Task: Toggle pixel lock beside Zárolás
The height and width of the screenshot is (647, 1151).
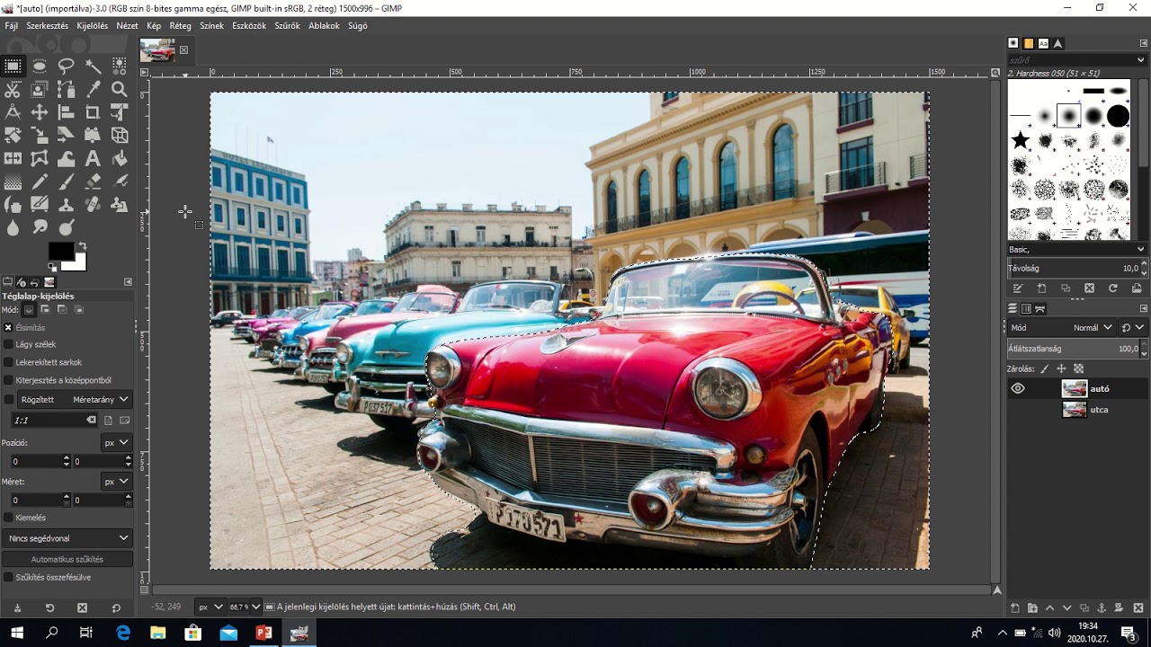Action: (x=1045, y=368)
